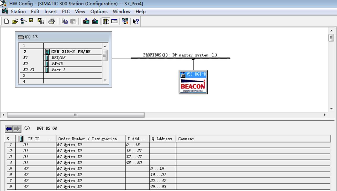Click the Save and Compile icon
337x191 pixels.
(40, 22)
